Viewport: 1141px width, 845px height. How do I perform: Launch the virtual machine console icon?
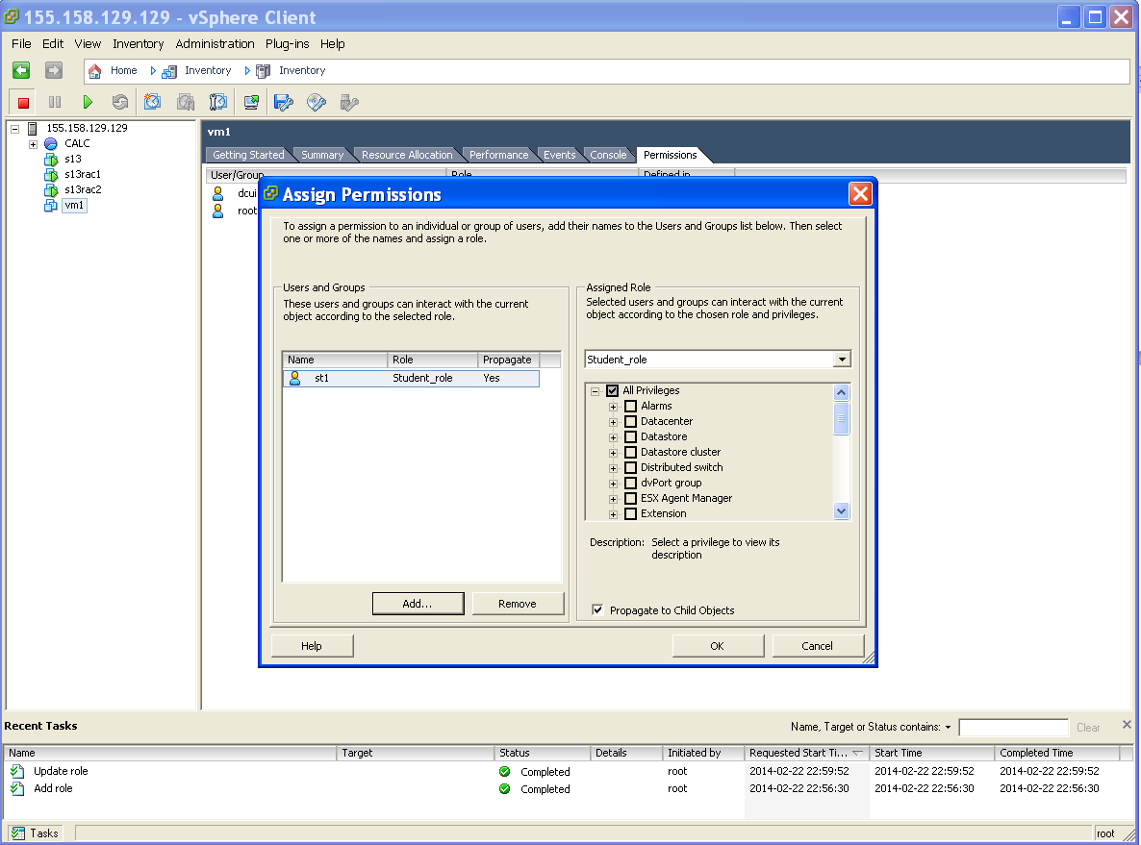click(251, 102)
